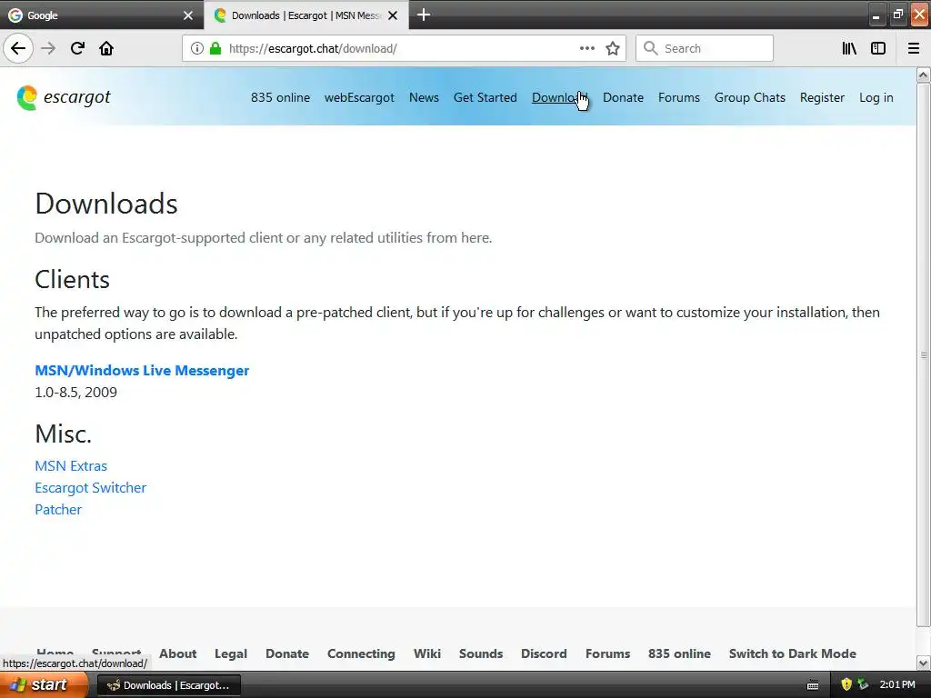Click the green padlock security icon
Viewport: 931px width, 698px height.
pos(215,48)
